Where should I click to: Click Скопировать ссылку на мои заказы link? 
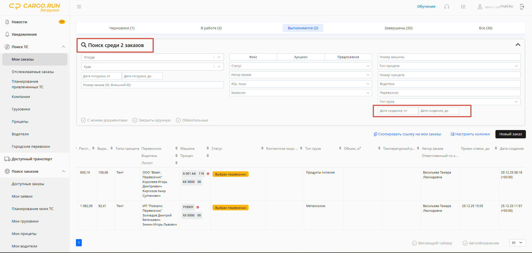point(407,134)
